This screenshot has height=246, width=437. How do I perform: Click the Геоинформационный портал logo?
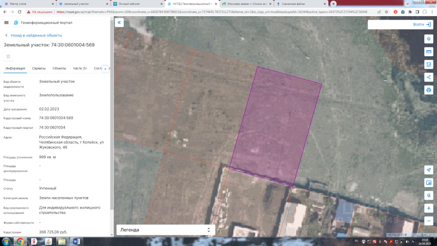pyautogui.click(x=43, y=23)
